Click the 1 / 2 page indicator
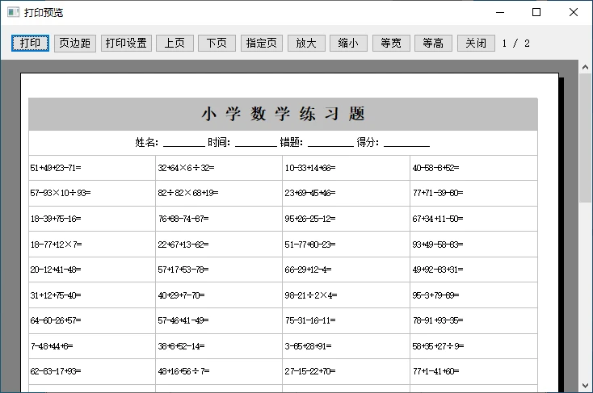This screenshot has width=593, height=393. (515, 44)
